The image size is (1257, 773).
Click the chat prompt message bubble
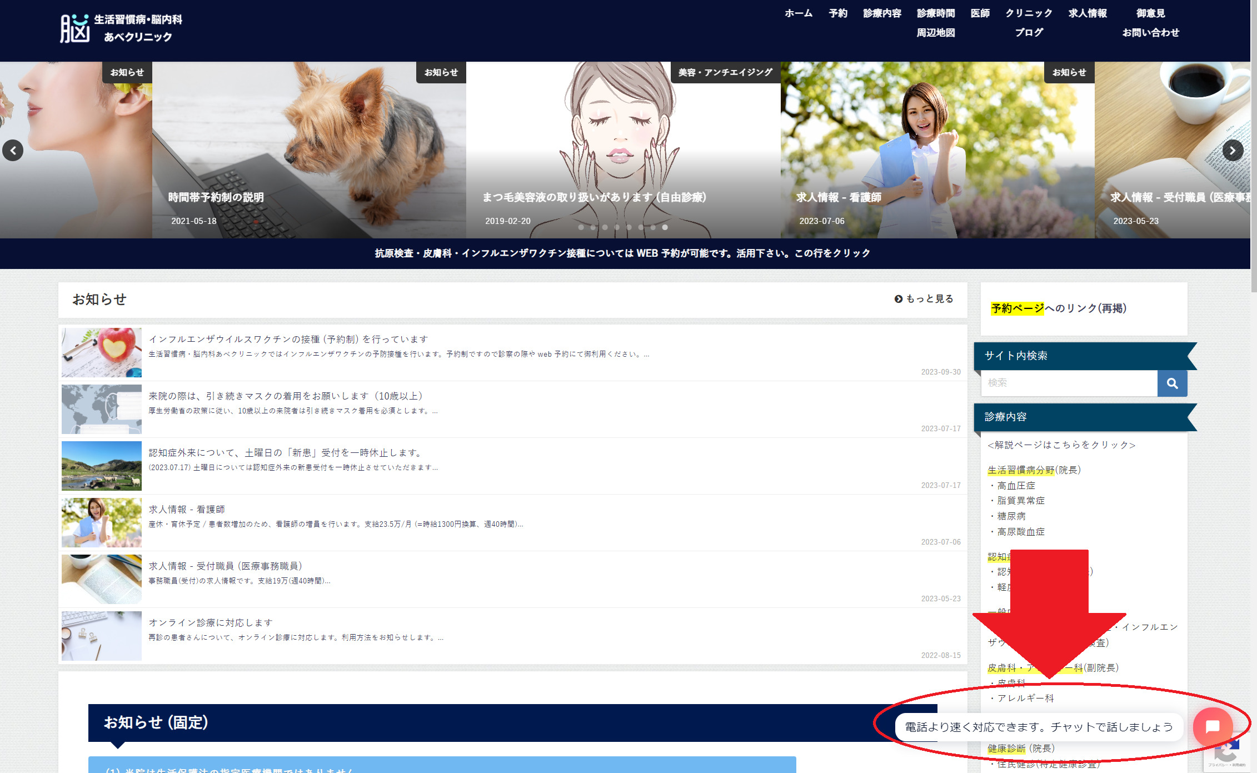tap(1038, 727)
